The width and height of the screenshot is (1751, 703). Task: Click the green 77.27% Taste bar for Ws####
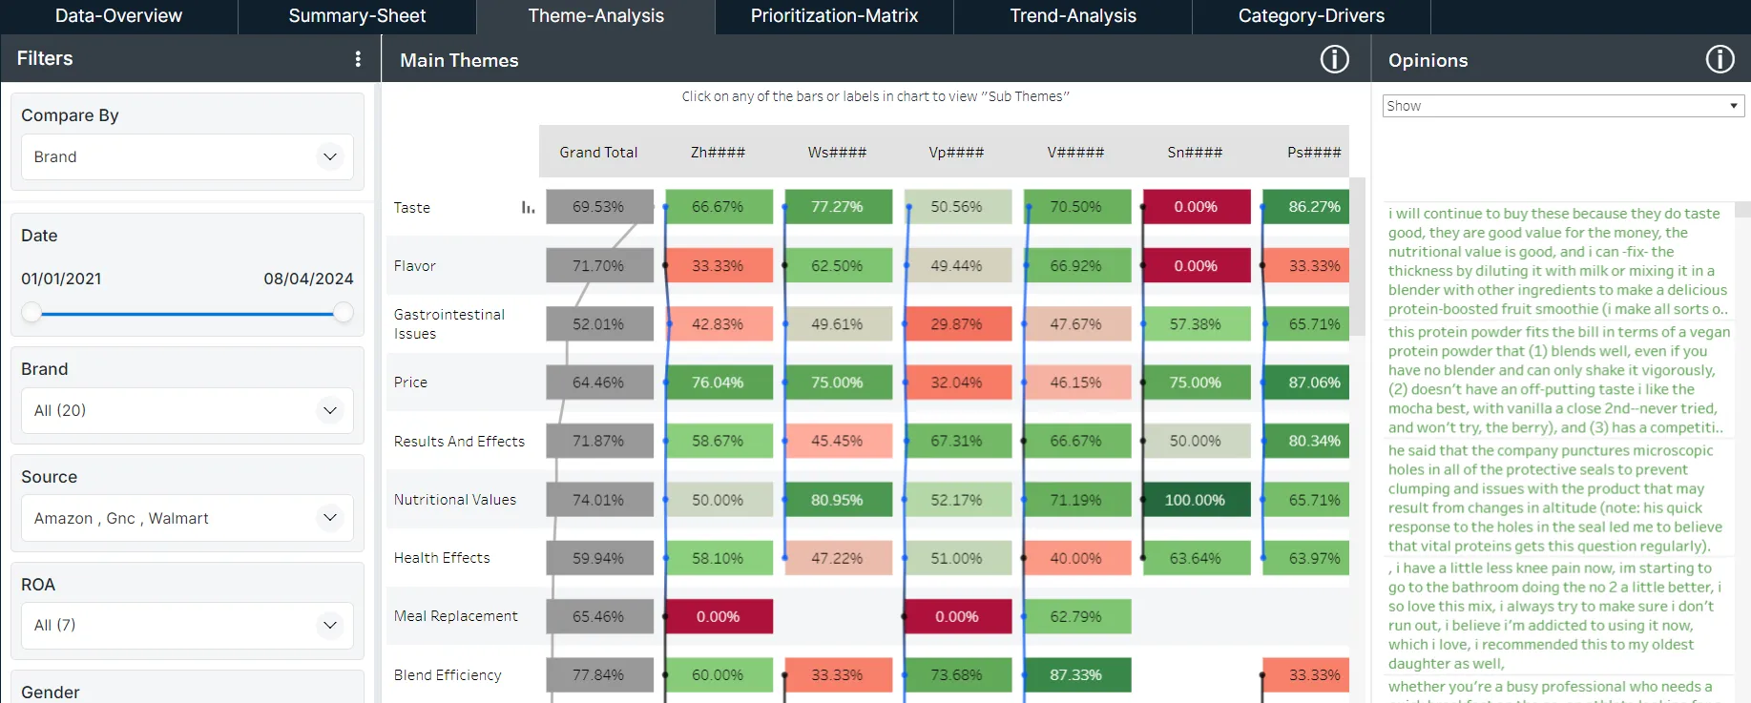tap(838, 206)
